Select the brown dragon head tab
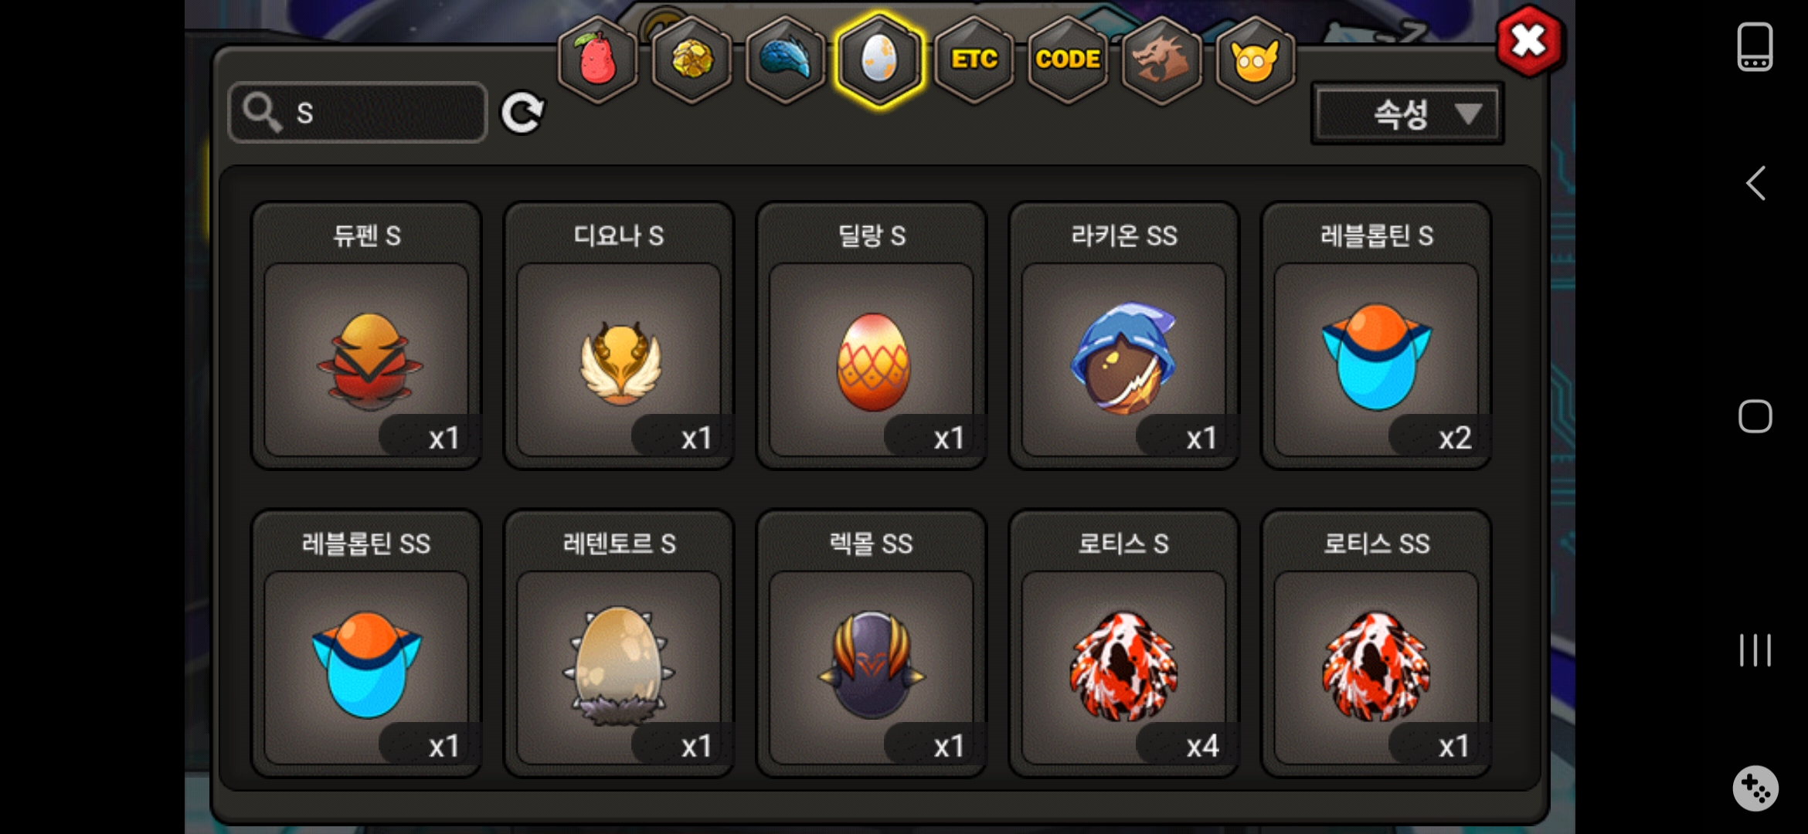 1161,59
